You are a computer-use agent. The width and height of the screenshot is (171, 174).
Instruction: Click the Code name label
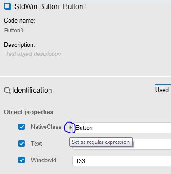click(x=20, y=21)
